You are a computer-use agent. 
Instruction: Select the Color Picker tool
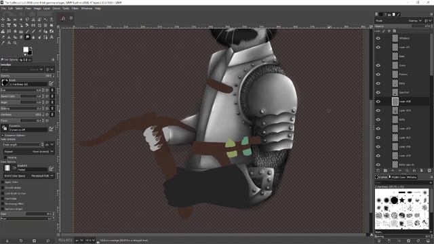[3, 43]
